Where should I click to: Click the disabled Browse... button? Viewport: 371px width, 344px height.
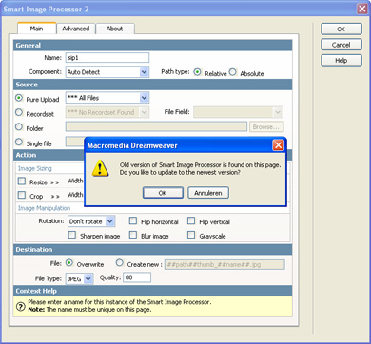pos(266,127)
